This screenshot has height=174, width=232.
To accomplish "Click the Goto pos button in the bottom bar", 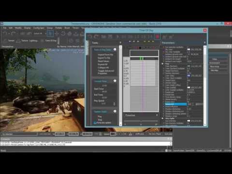I will [x=168, y=134].
